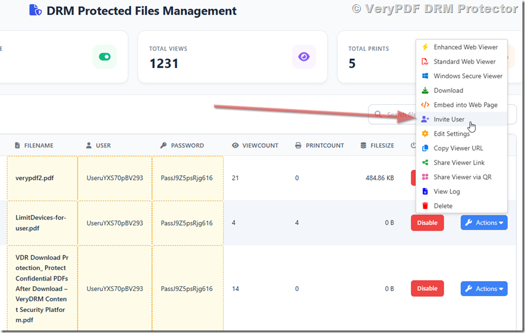This screenshot has height=333, width=525.
Task: Choose Share Viewer Link
Action: (x=462, y=162)
